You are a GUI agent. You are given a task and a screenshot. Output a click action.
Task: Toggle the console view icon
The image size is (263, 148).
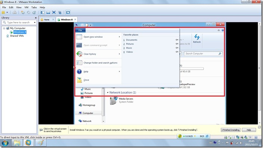pos(68,12)
